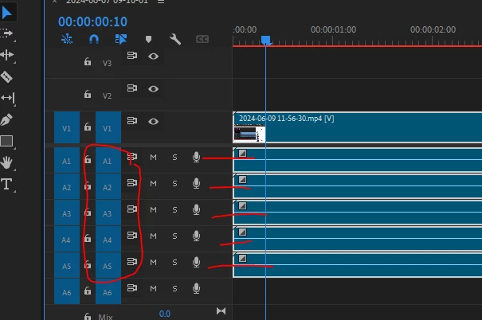Enable voice-over record on A1
The width and height of the screenshot is (482, 320).
tap(196, 158)
